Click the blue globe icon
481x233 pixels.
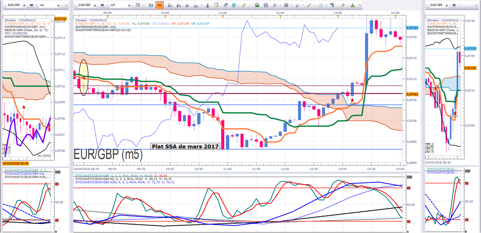234,5
